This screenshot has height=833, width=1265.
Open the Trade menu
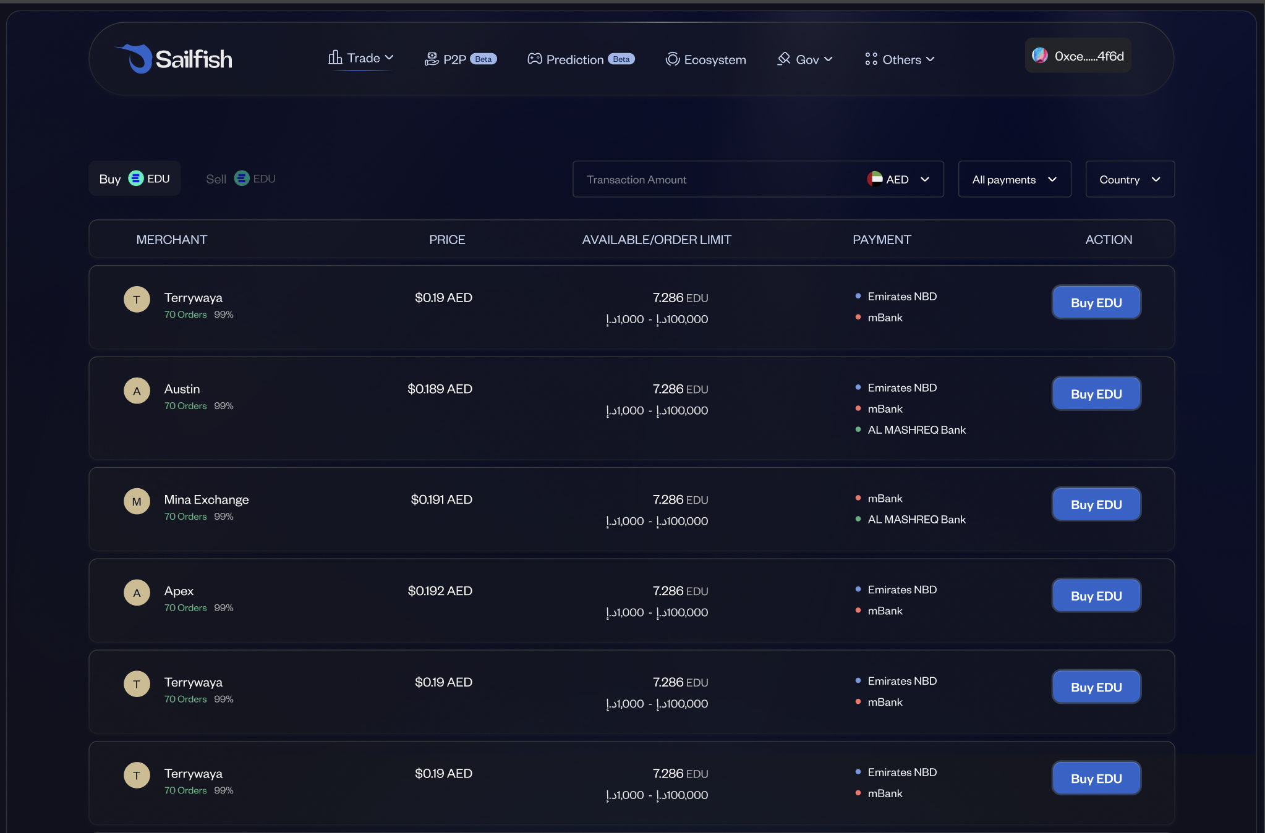[x=361, y=58]
